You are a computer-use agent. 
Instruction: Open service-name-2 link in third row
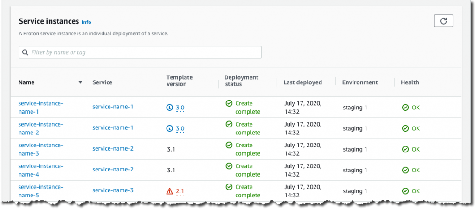tap(113, 149)
